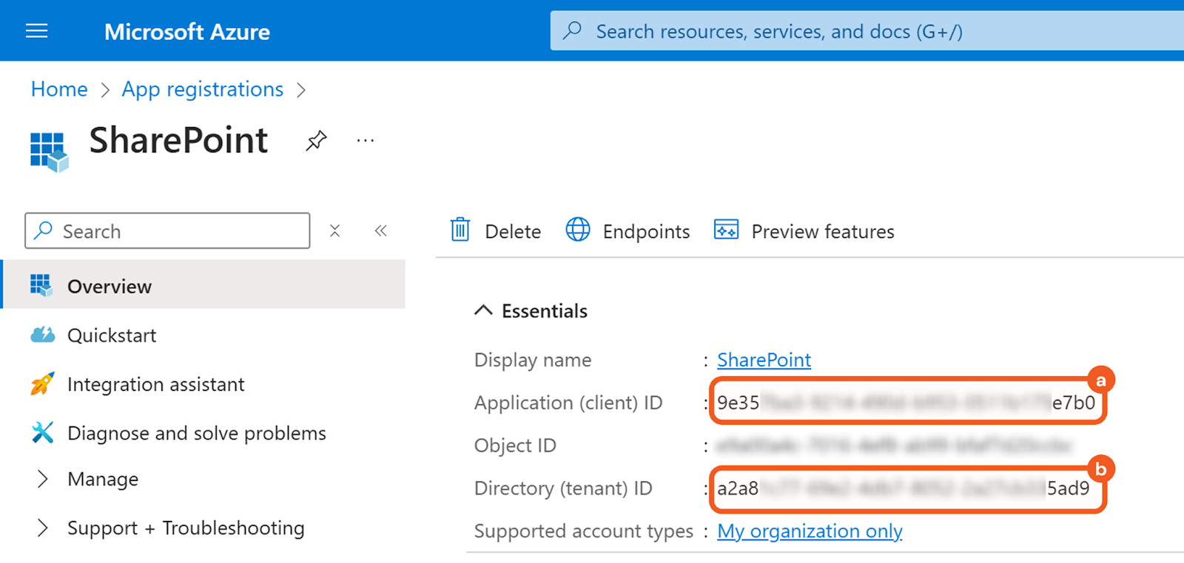Navigate to App registrations breadcrumb
This screenshot has height=563, width=1184.
pos(202,89)
